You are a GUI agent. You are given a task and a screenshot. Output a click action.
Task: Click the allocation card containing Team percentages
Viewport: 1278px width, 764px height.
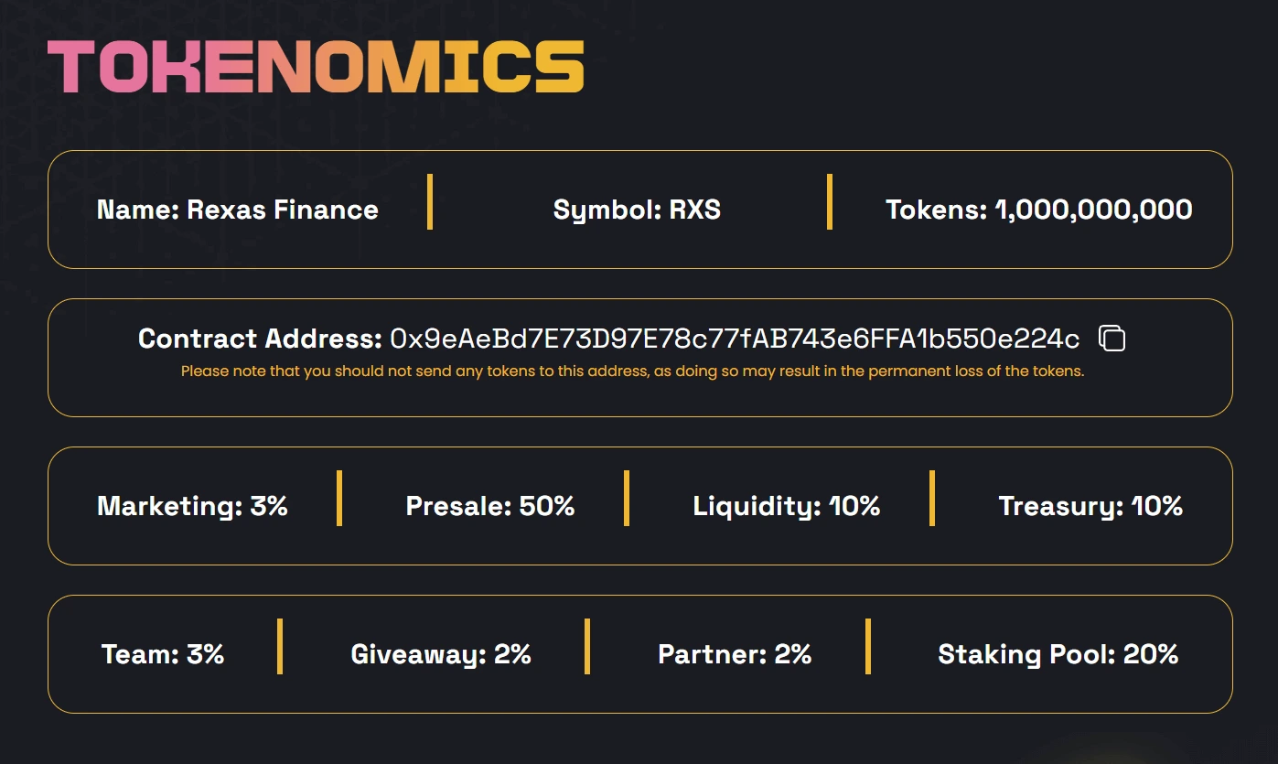coord(639,653)
